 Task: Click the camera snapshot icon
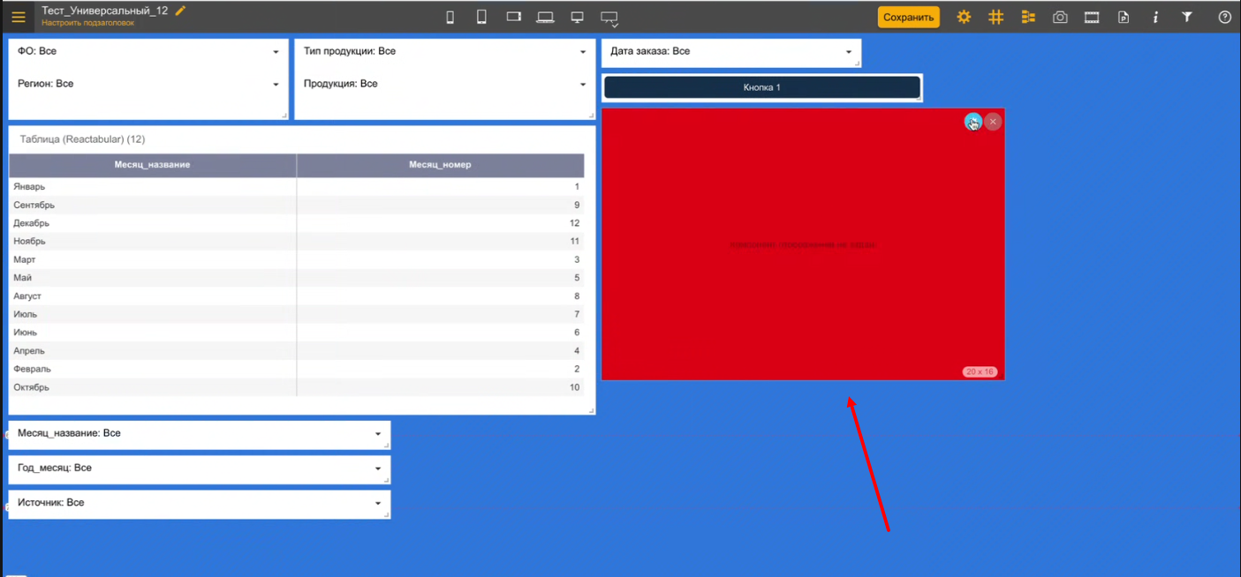coord(1060,17)
